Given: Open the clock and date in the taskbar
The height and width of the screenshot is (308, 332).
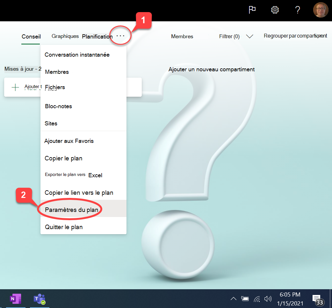Looking at the screenshot, I should [290, 299].
